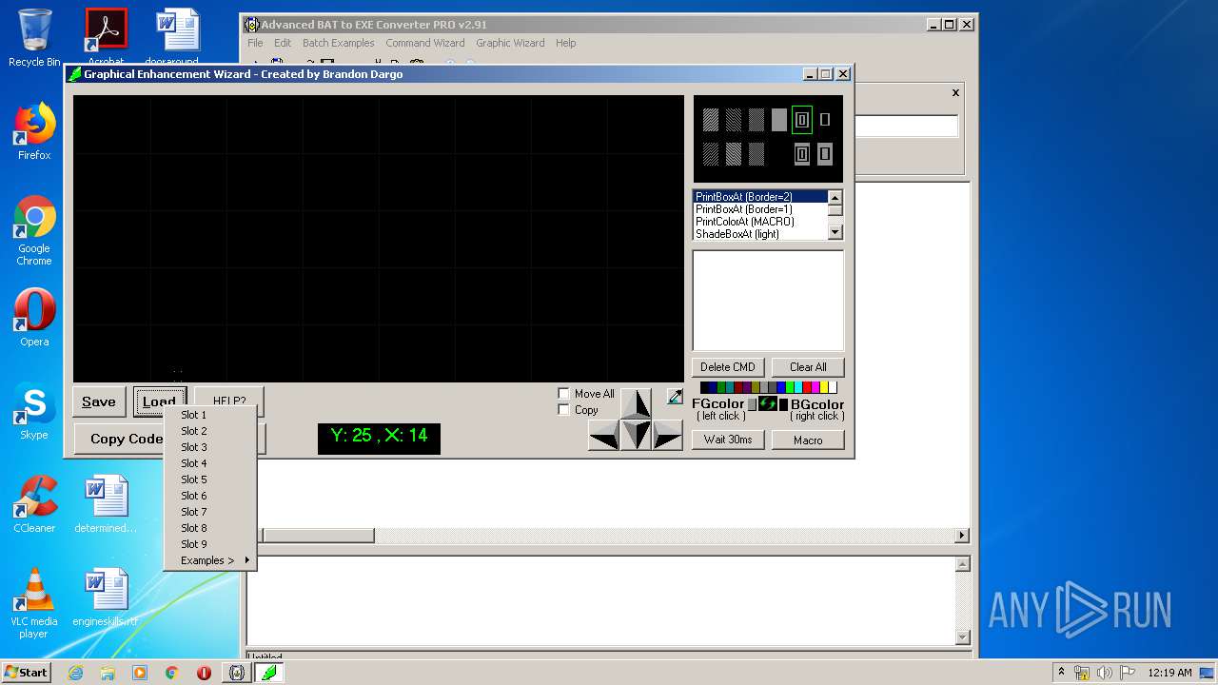Image resolution: width=1218 pixels, height=685 pixels.
Task: Load from Slot 2
Action: 210,431
